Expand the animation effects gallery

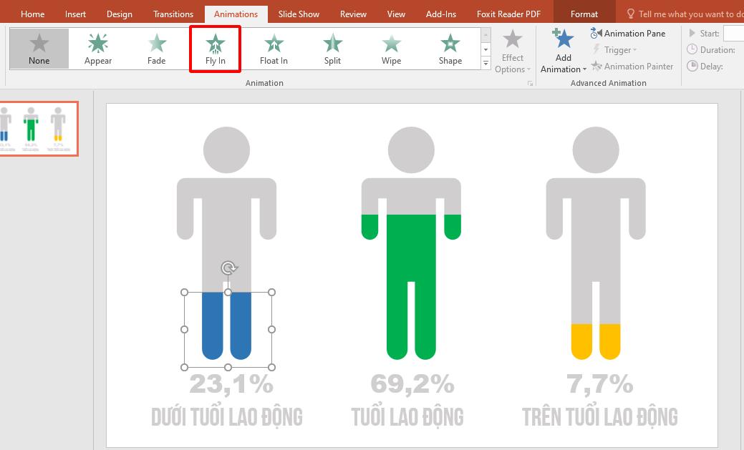point(485,62)
